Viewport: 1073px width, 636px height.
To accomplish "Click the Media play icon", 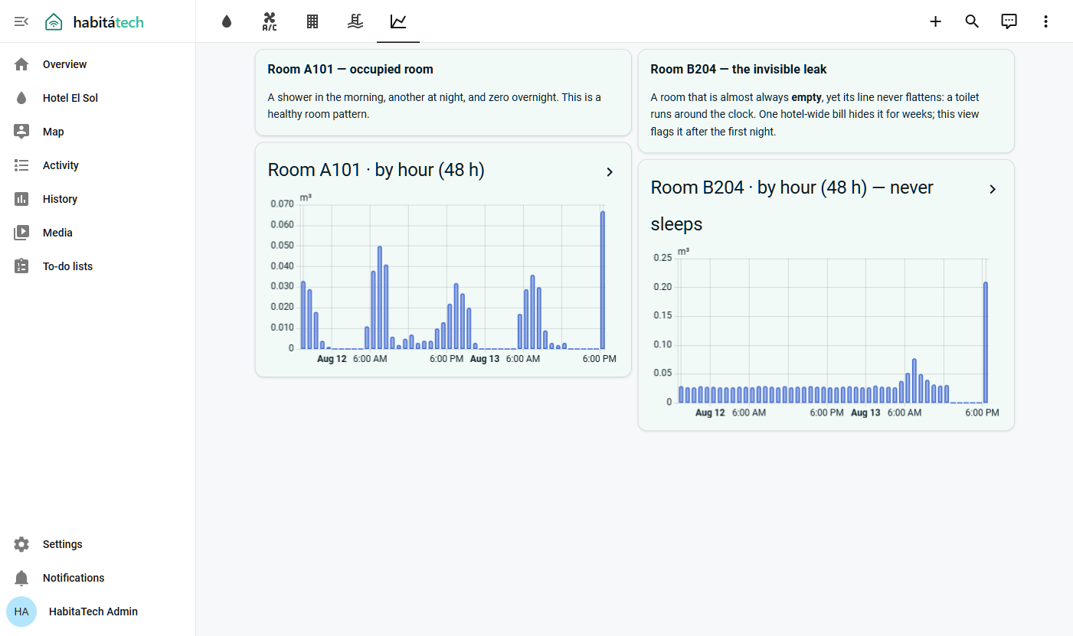I will click(x=21, y=233).
